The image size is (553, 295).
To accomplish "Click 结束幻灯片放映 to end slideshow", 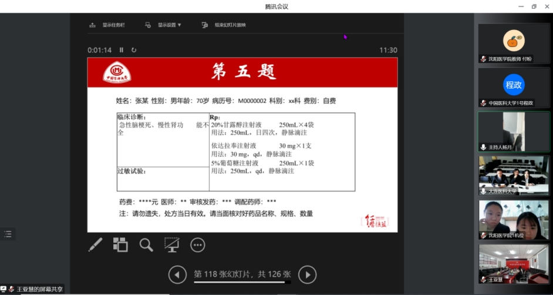I will (x=224, y=25).
